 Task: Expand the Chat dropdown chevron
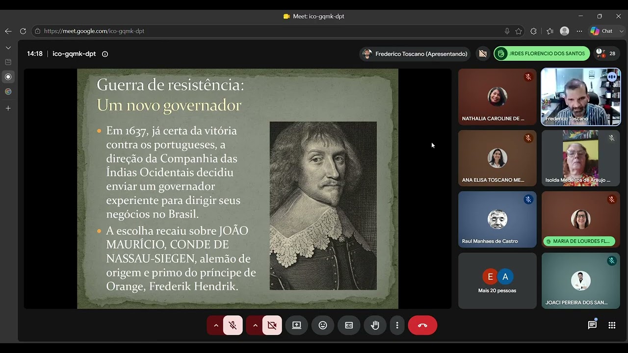click(621, 31)
